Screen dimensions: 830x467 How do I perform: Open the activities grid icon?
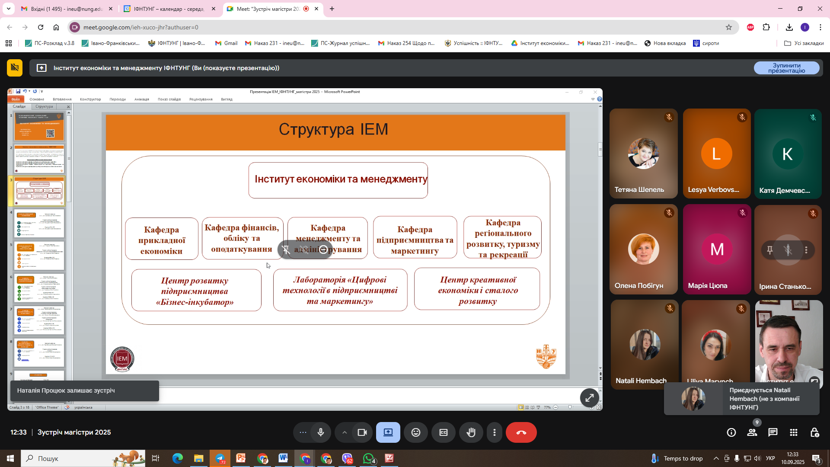pos(794,432)
